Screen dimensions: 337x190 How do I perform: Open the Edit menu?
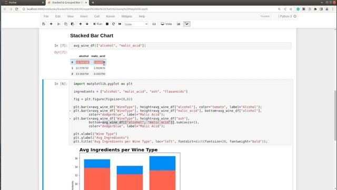[x=58, y=16]
